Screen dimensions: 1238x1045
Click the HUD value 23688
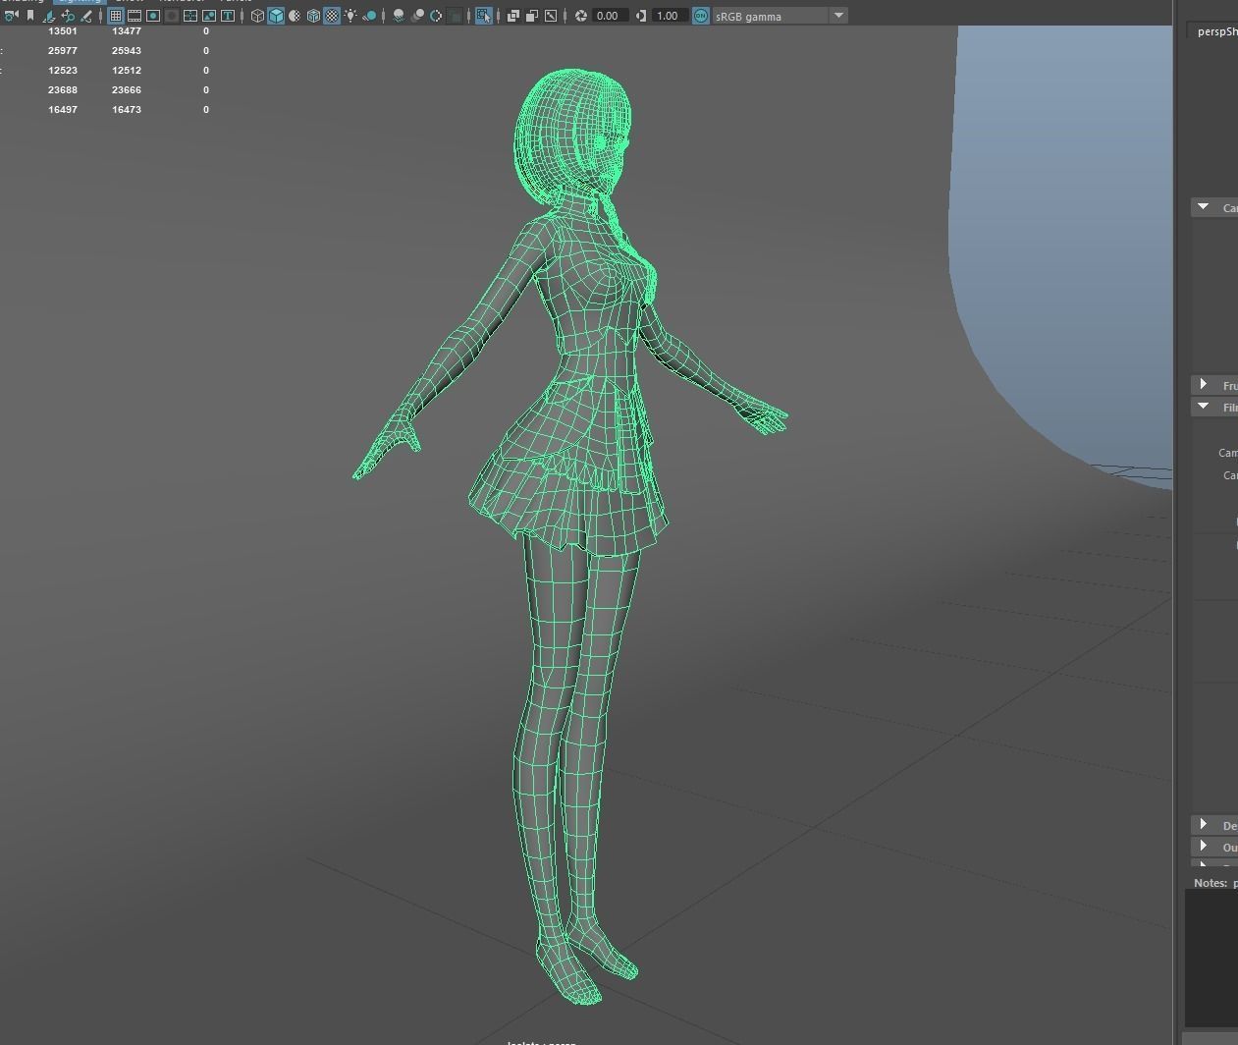tap(63, 89)
